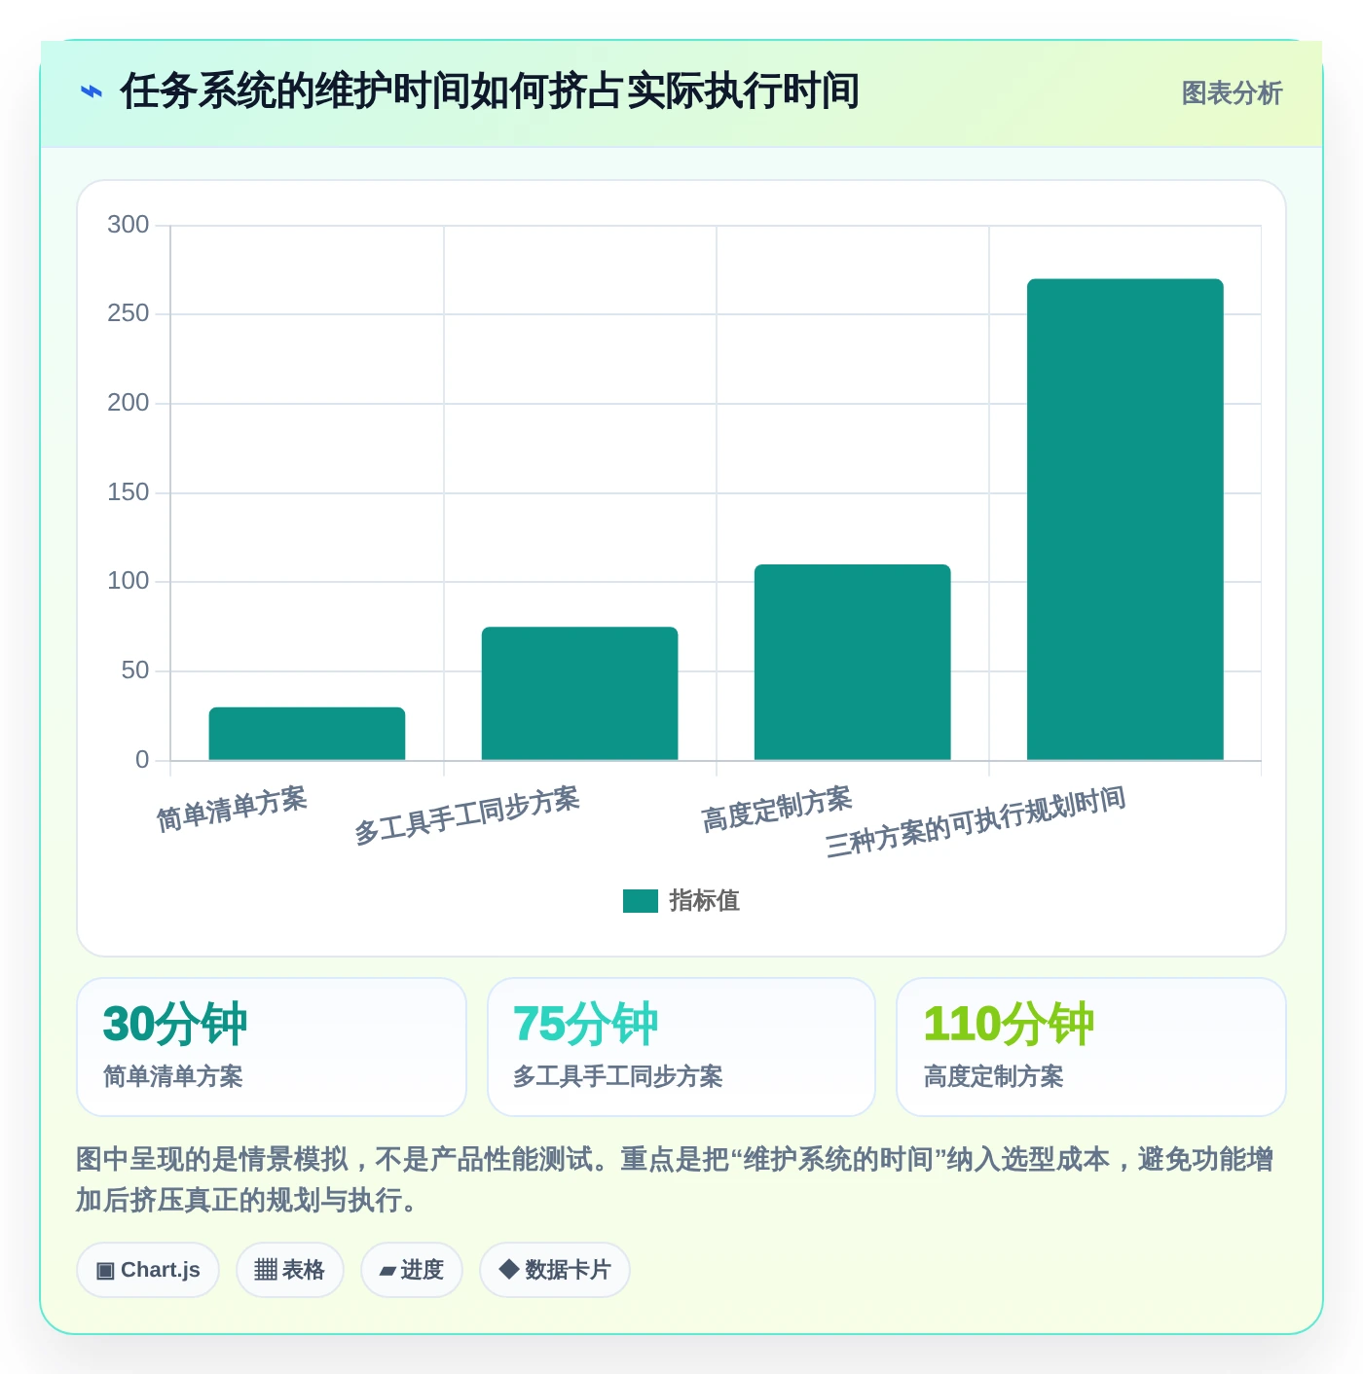This screenshot has height=1374, width=1363.
Task: Click the chart title 任务系统的维护时间如何挤占实际执行时间
Action: (x=490, y=91)
